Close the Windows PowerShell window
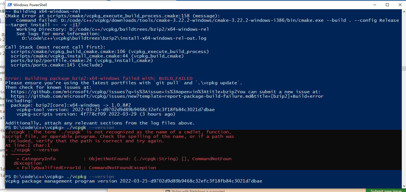Screen dimensions: 406x192 pos(400,4)
